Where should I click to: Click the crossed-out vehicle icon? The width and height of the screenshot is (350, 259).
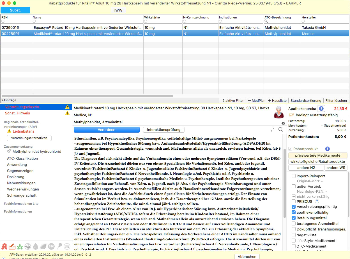click(67, 246)
